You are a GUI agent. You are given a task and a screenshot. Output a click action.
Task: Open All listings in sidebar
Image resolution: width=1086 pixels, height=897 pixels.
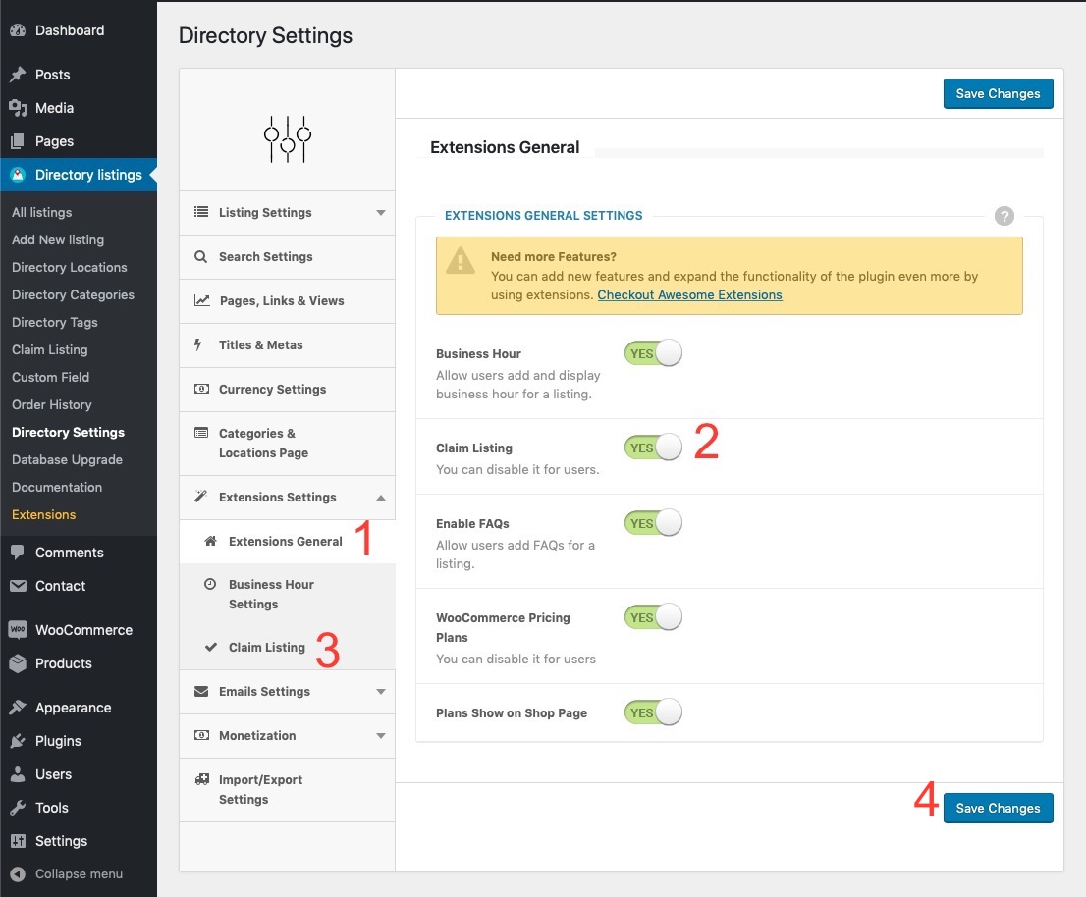click(x=41, y=213)
